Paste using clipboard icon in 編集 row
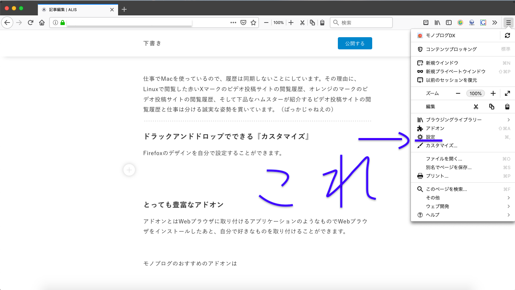The width and height of the screenshot is (515, 290). (x=507, y=107)
